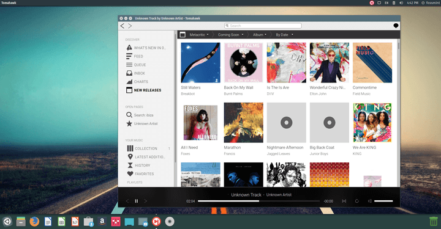The image size is (441, 229).
Task: Click Unknown Track title in the player bar
Action: tap(246, 195)
